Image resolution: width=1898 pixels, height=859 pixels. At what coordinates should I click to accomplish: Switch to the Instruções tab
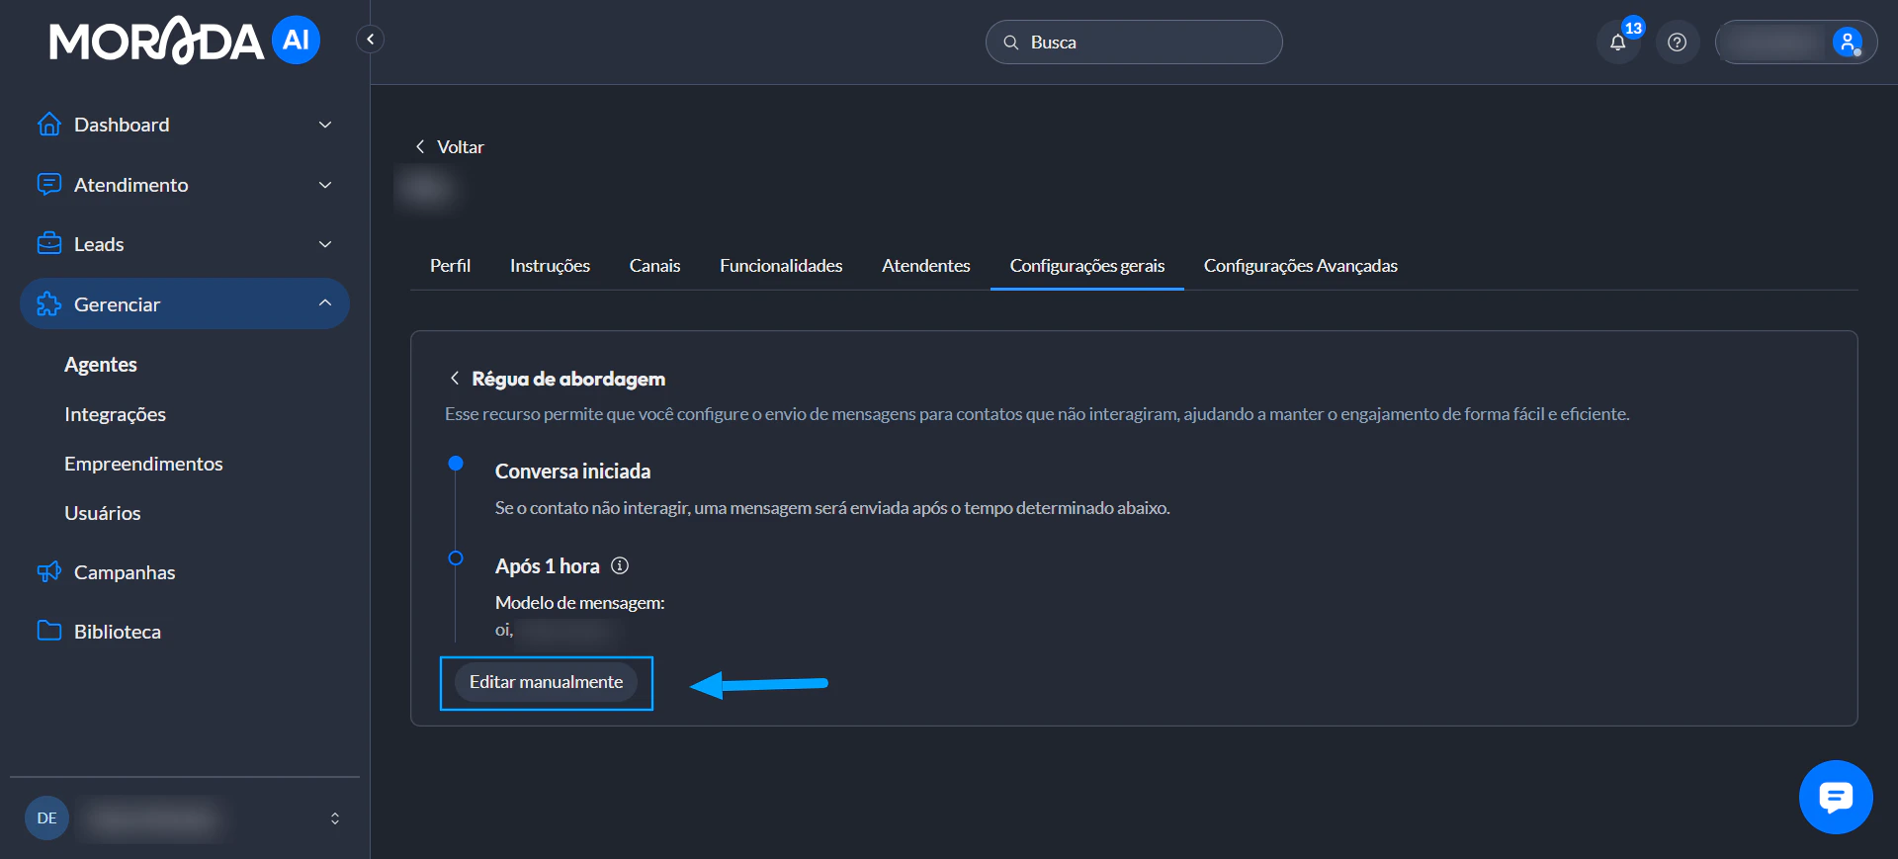pyautogui.click(x=550, y=266)
